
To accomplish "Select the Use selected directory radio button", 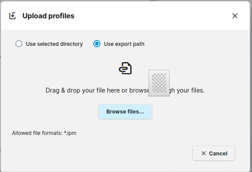I will click(19, 44).
